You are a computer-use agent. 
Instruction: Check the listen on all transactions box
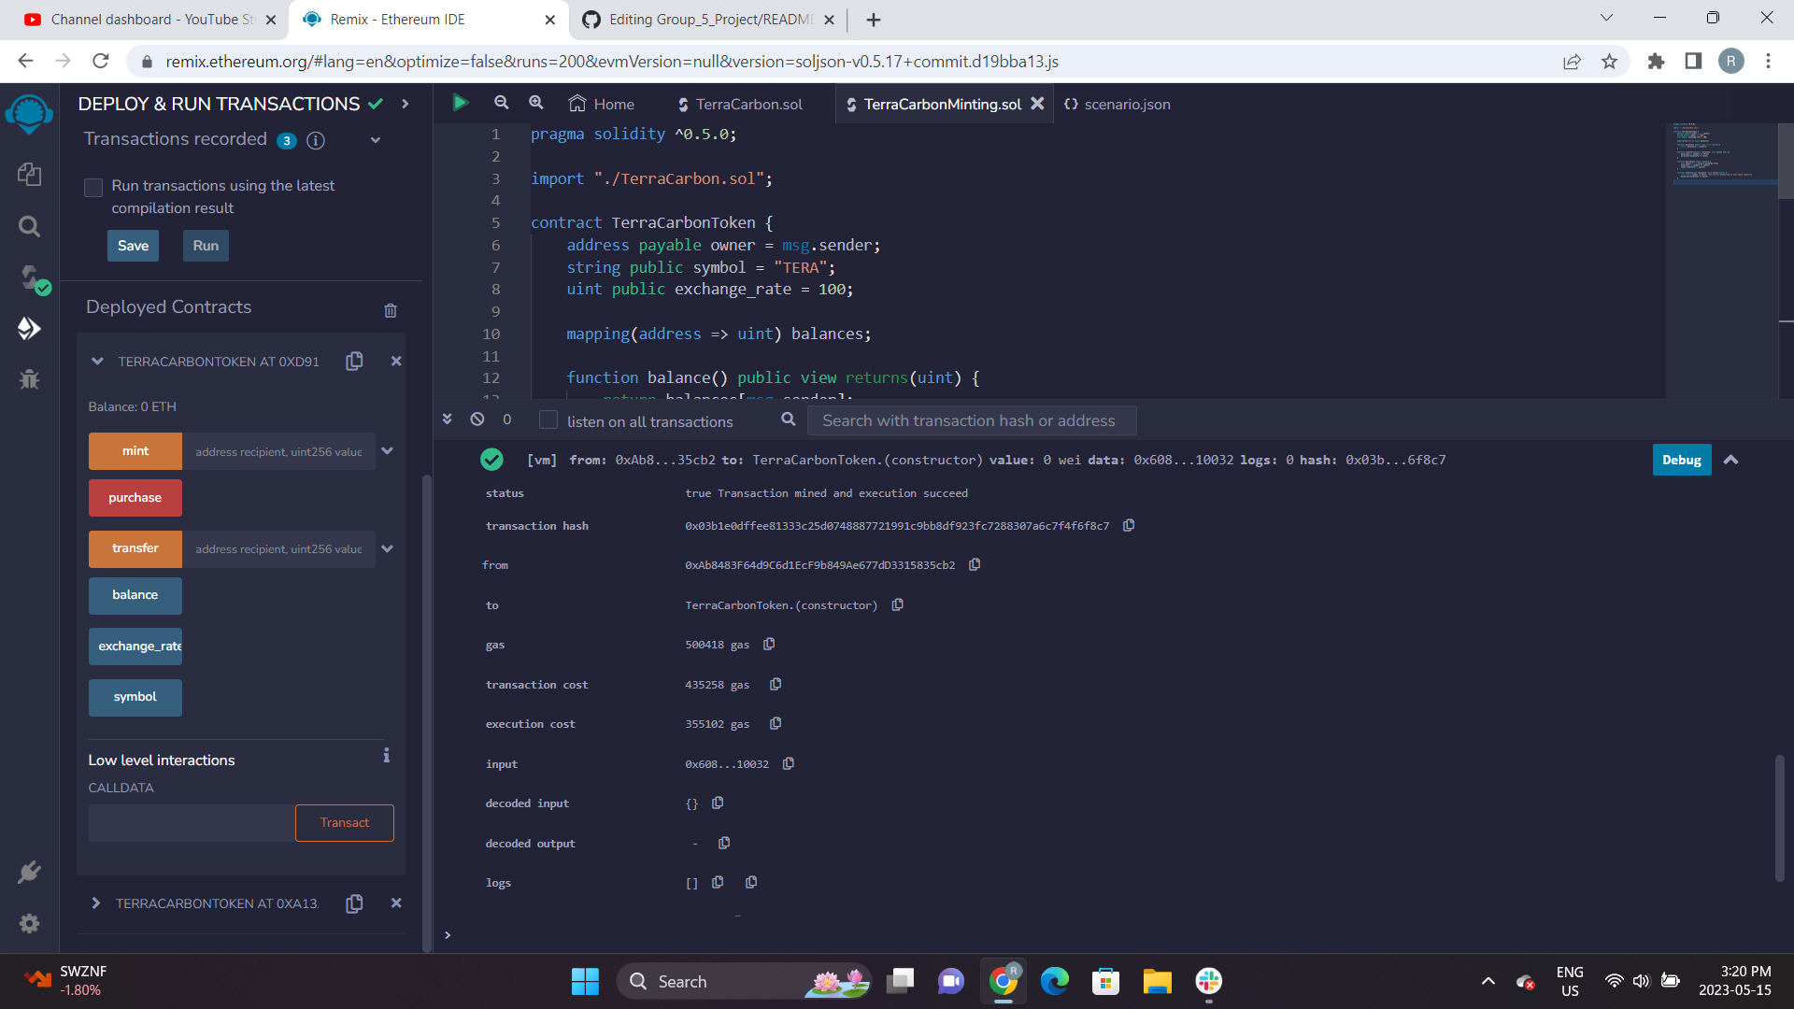tap(548, 420)
